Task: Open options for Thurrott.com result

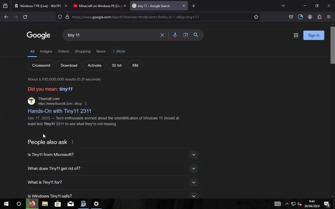Action: pos(86,104)
